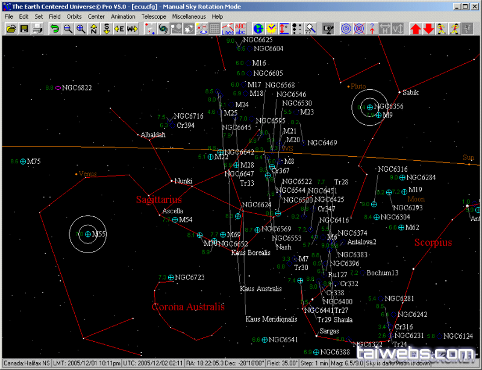This screenshot has width=482, height=370.
Task: Open location settings via Earth globe icon
Action: 258,28
